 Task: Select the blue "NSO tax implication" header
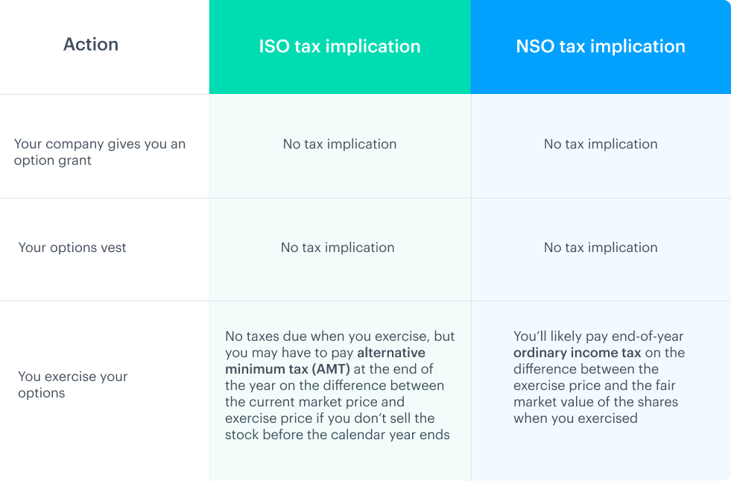[x=601, y=46]
